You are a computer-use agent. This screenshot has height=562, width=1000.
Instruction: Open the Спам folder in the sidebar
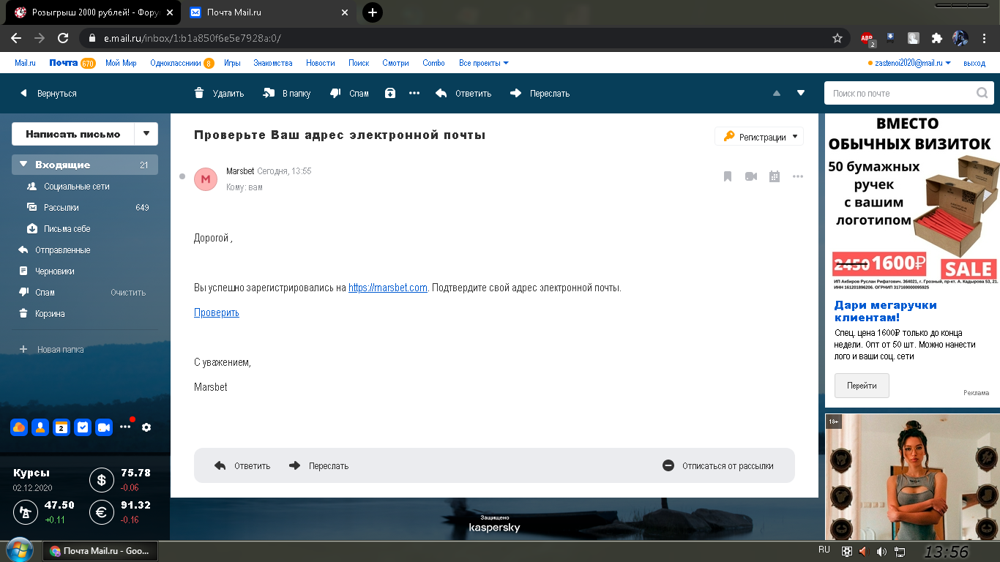coord(45,292)
